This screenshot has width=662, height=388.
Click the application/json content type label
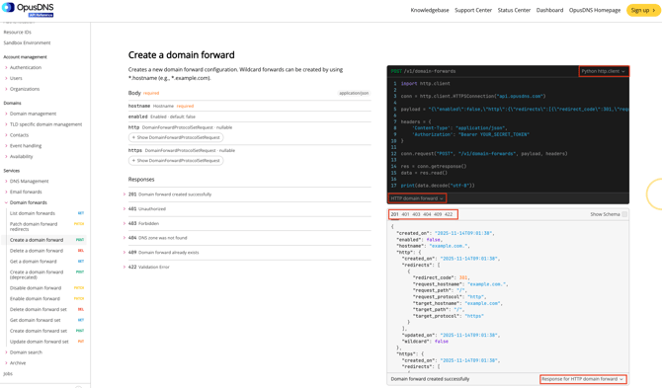click(354, 93)
